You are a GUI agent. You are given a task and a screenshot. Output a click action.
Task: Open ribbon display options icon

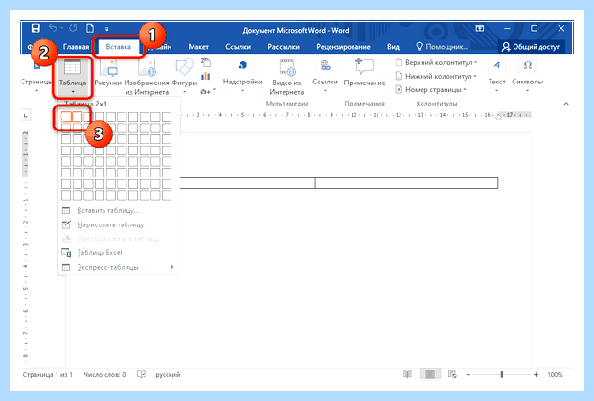pyautogui.click(x=480, y=29)
